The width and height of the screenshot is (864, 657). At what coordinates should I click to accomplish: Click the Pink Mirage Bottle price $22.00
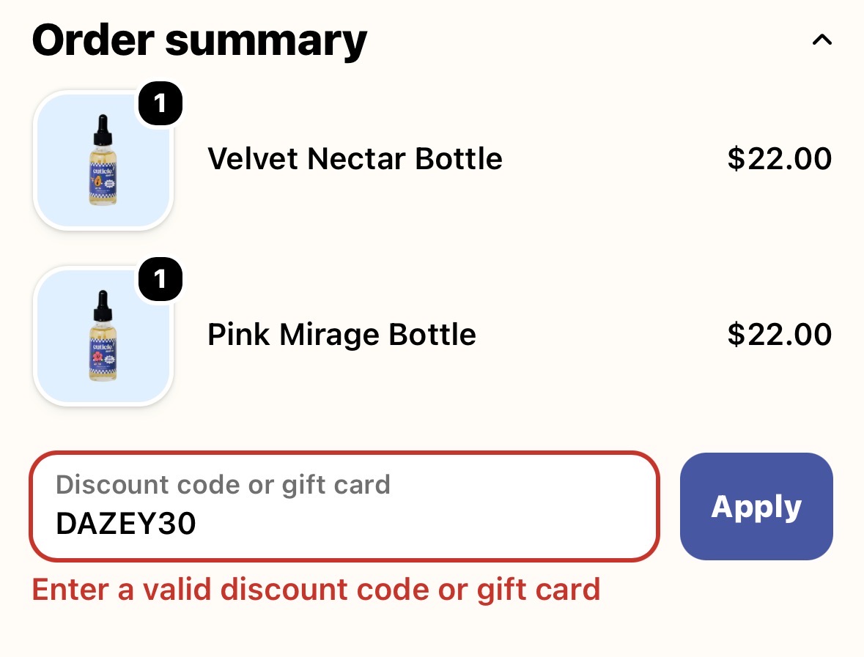point(779,334)
